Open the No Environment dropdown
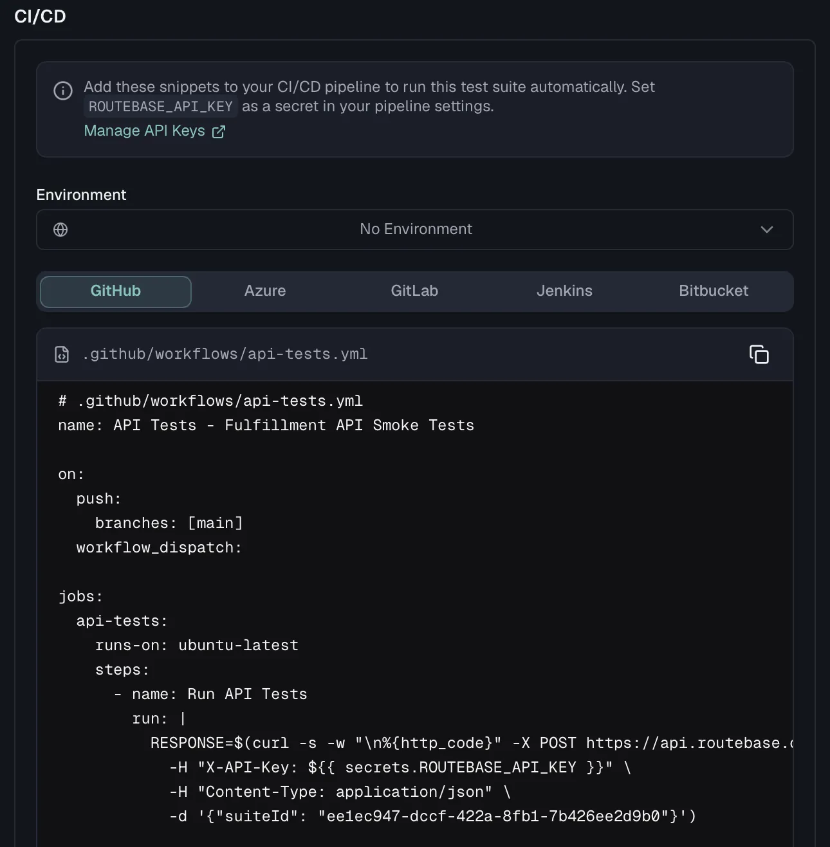The image size is (830, 847). pyautogui.click(x=415, y=230)
